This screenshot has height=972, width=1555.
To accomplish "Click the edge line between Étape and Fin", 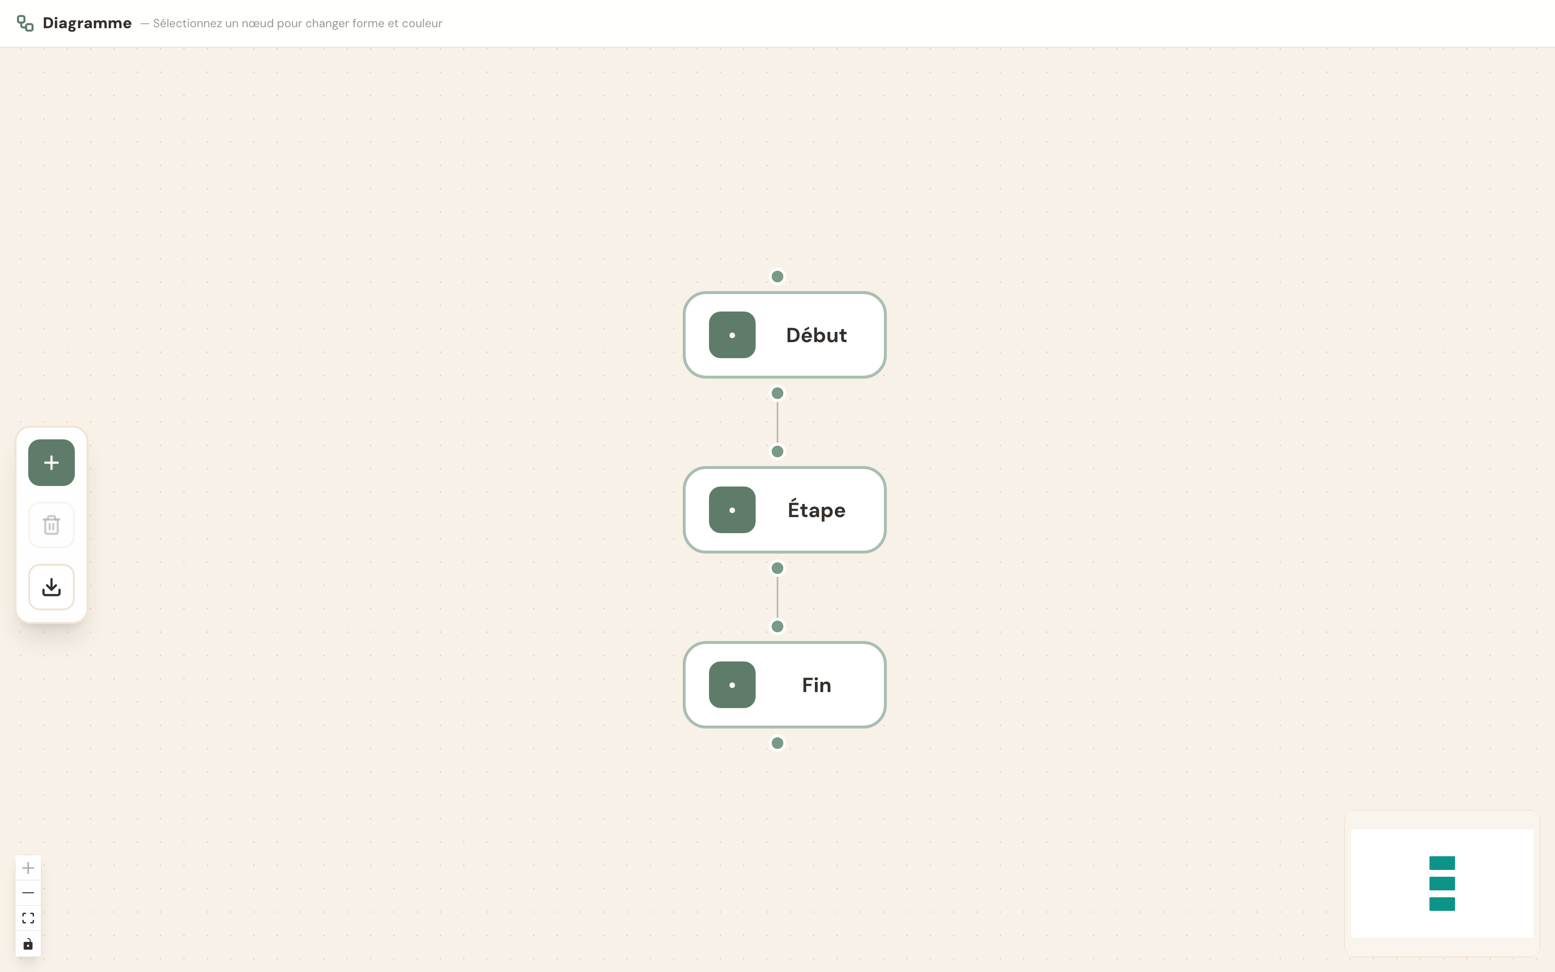I will pos(777,597).
